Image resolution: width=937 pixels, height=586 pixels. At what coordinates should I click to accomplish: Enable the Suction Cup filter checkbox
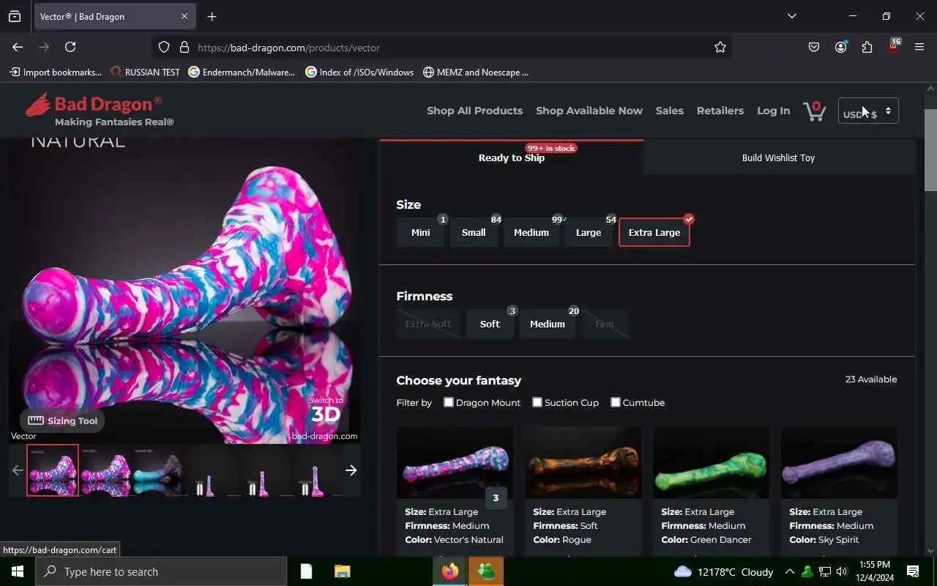click(x=537, y=402)
